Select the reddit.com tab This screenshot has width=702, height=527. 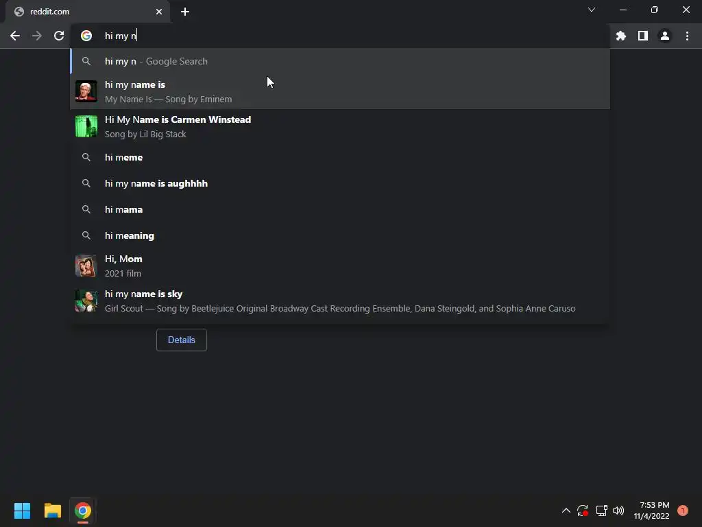[x=88, y=12]
